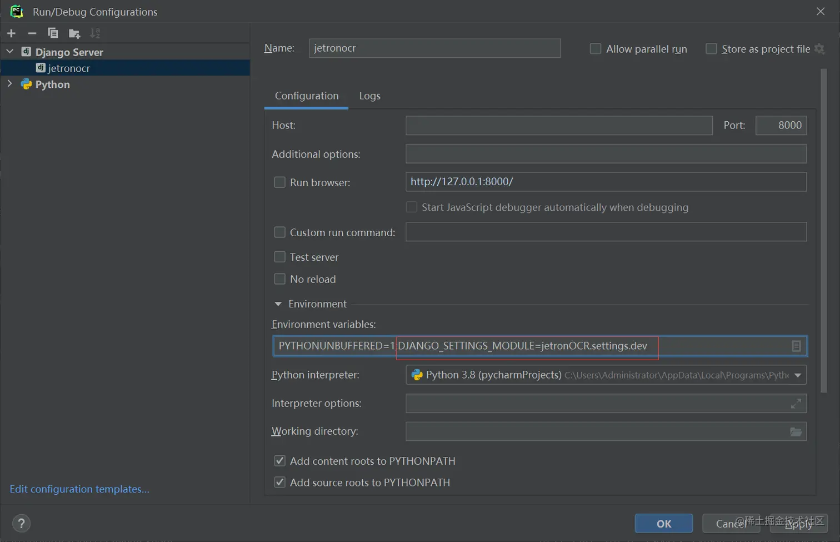
Task: Add a new run configuration
Action: 11,33
